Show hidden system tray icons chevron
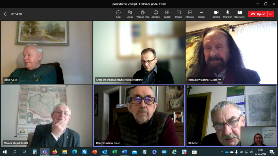This screenshot has width=278, height=156. (x=222, y=152)
